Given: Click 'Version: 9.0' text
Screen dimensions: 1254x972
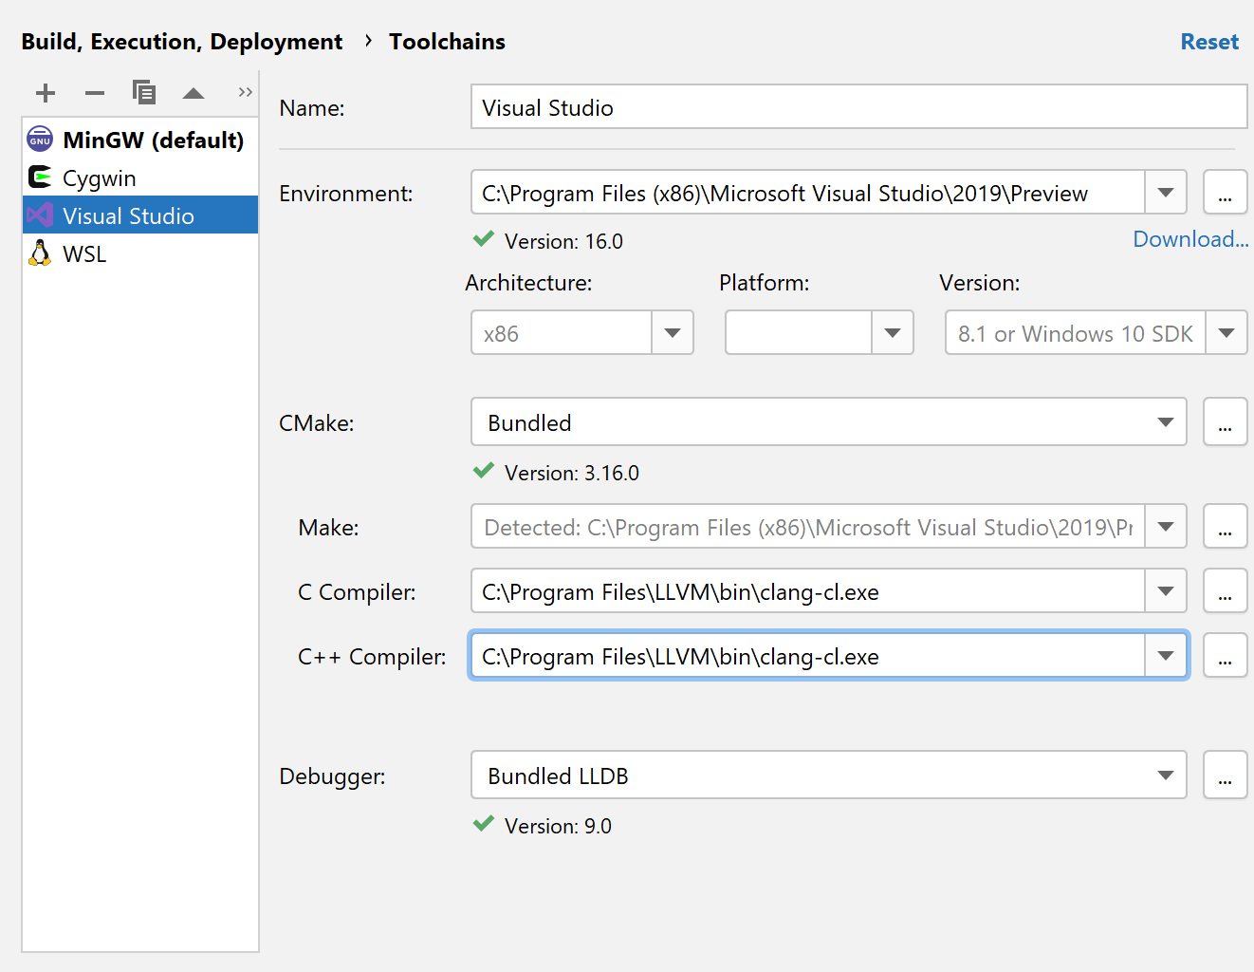Looking at the screenshot, I should 558,826.
